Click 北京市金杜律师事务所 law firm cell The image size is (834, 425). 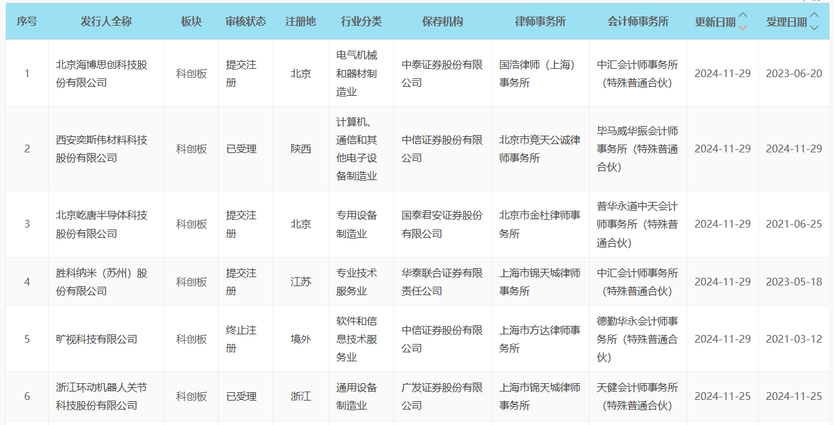(540, 224)
